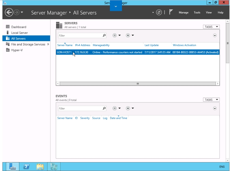Sort by Windows Activation column

tap(184, 45)
